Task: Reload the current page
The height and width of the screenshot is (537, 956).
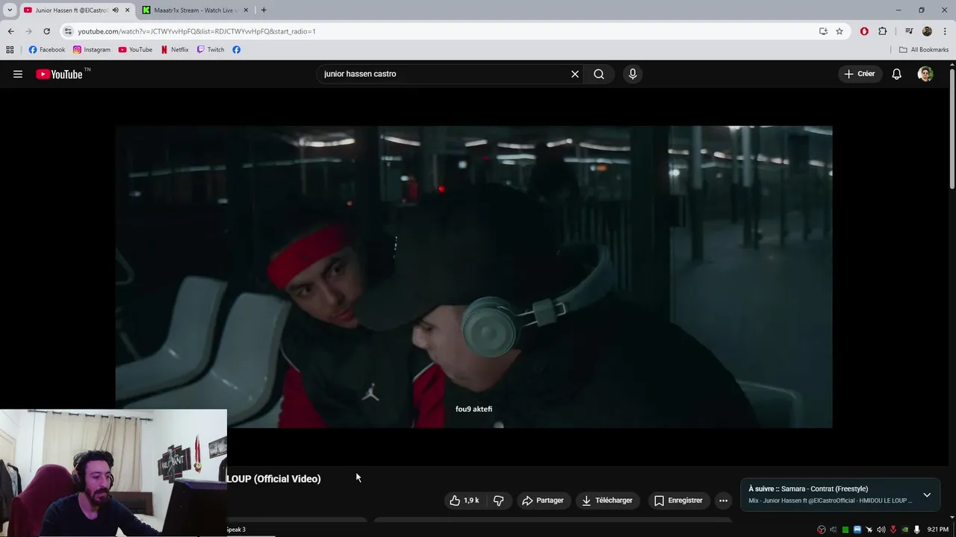Action: click(46, 31)
